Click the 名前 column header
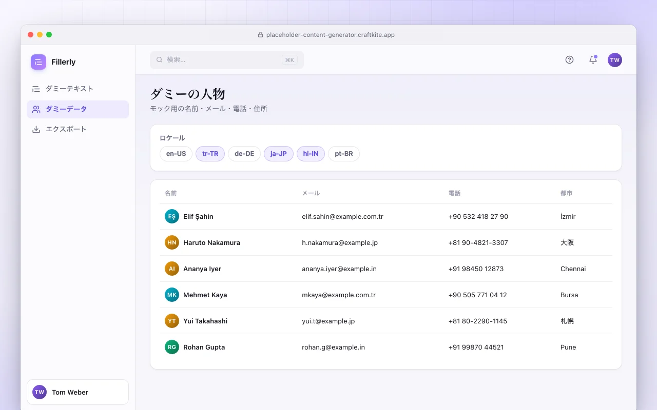This screenshot has width=657, height=410. [171, 193]
